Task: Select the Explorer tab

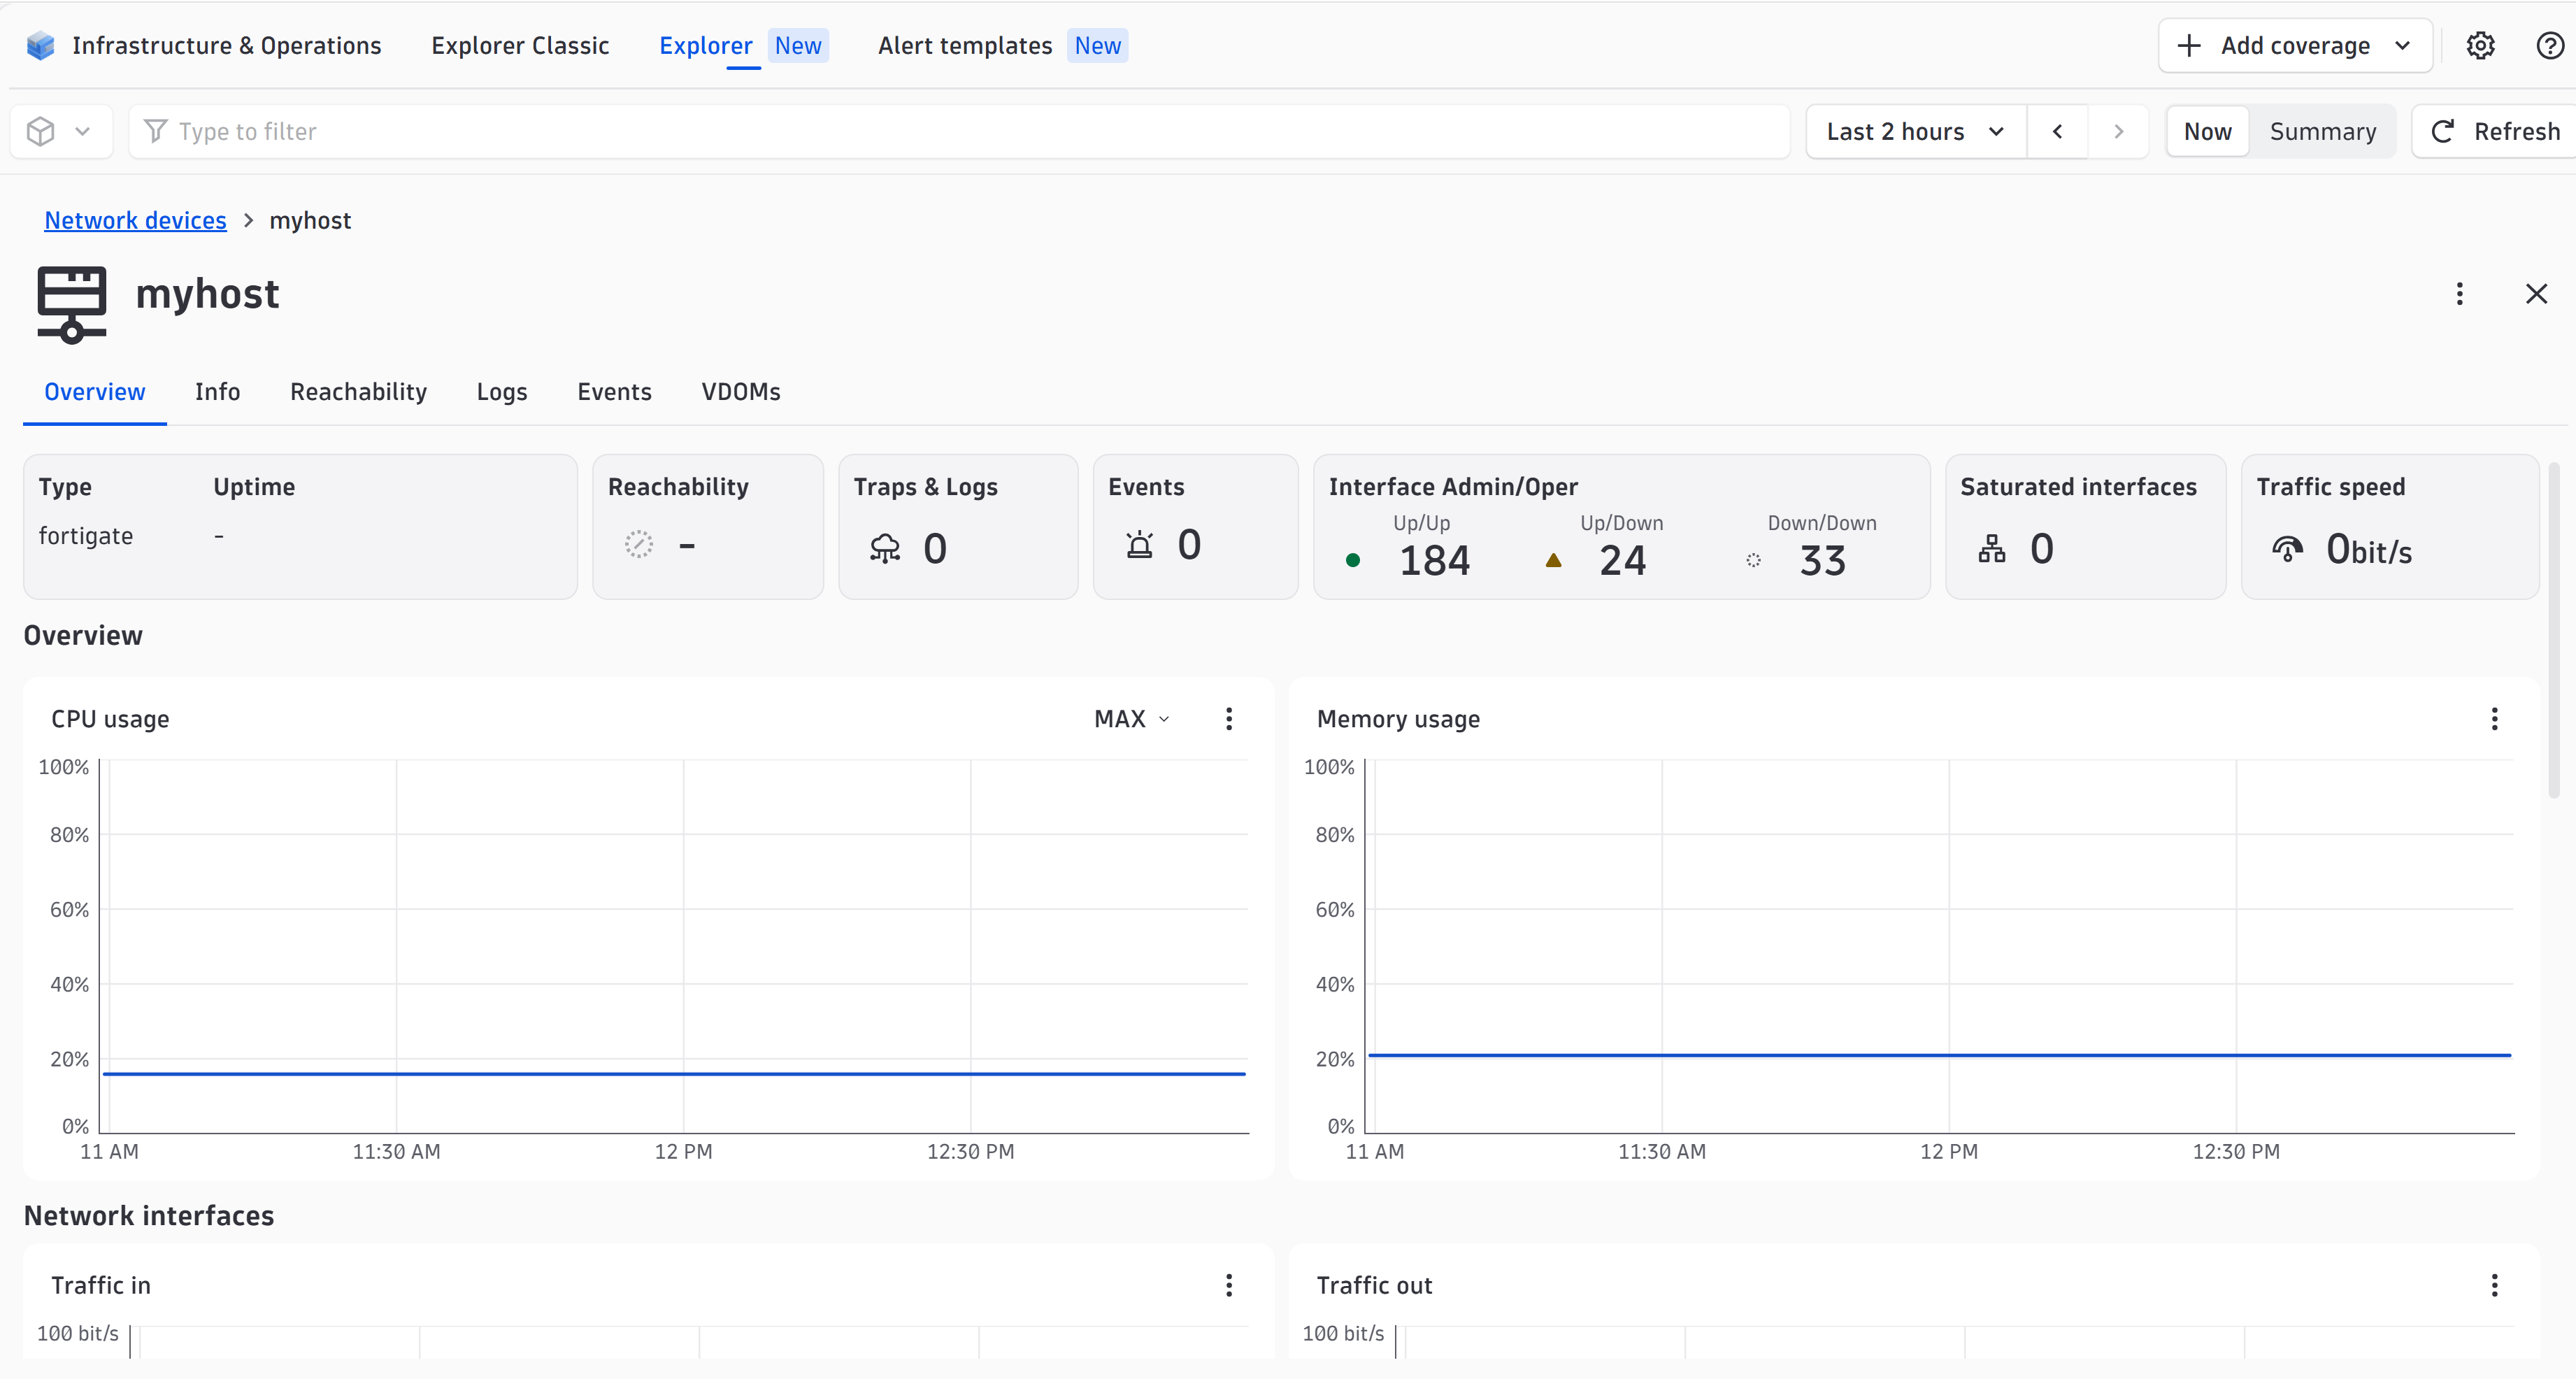Action: (x=705, y=46)
